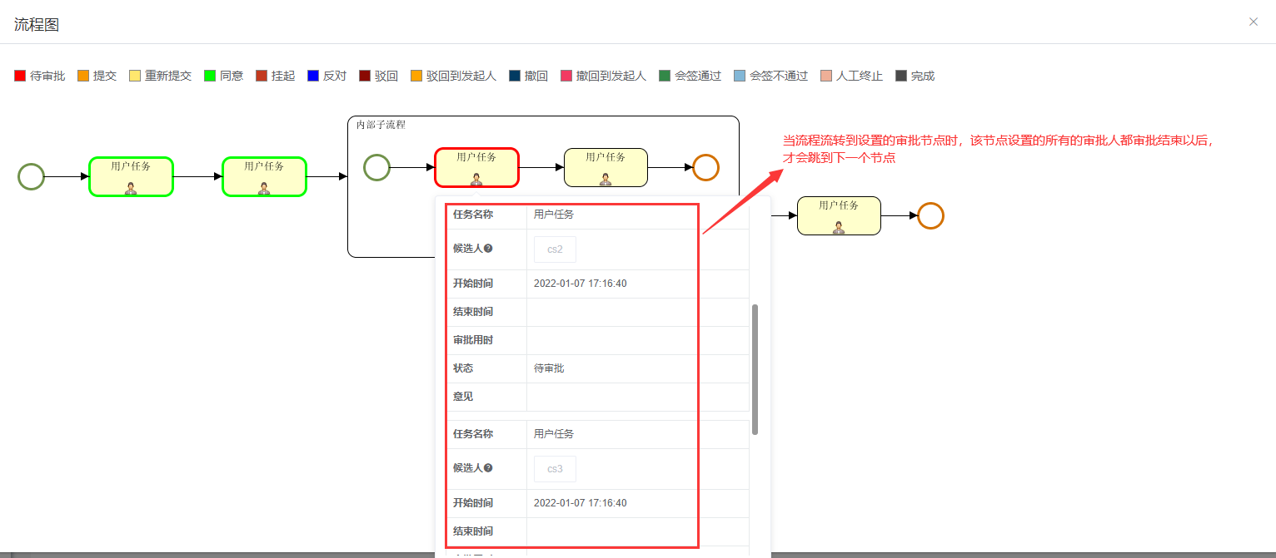The height and width of the screenshot is (558, 1276).
Task: Click the 完成 legend label text
Action: [x=923, y=76]
